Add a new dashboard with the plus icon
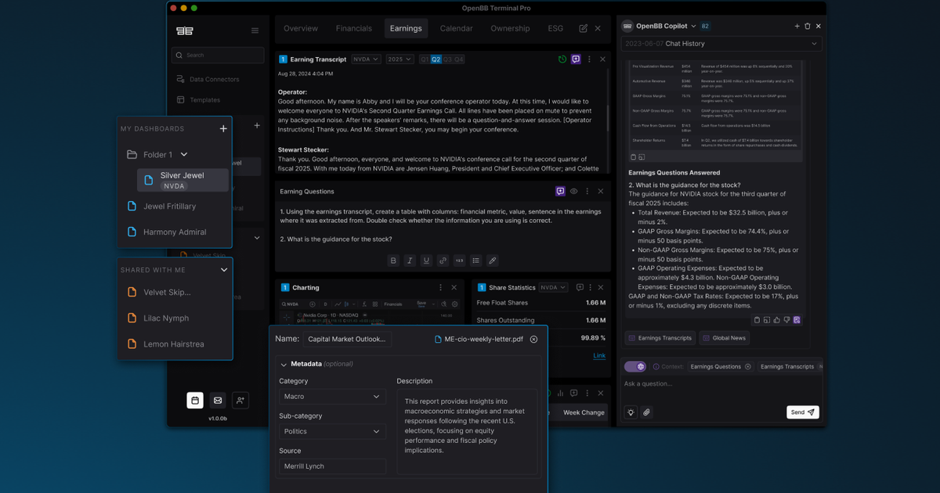The image size is (940, 493). 223,128
